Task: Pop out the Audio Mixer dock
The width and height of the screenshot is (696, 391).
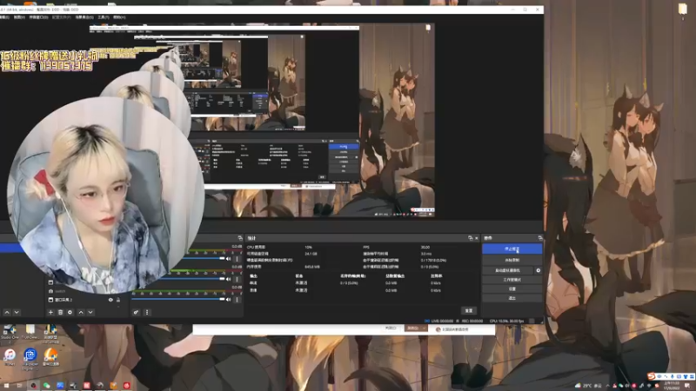Action: point(240,238)
